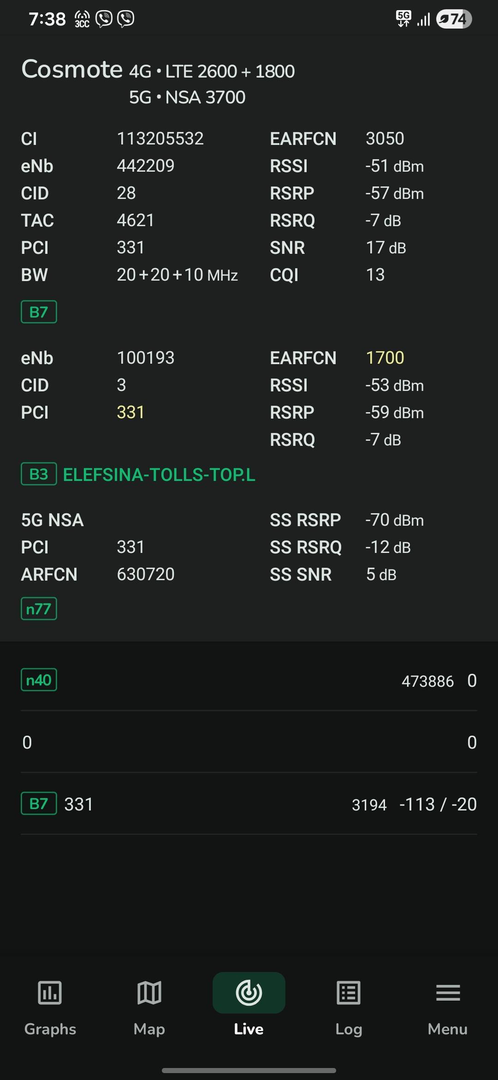Open the hamburger Menu icon
498x1080 pixels.
click(x=448, y=992)
